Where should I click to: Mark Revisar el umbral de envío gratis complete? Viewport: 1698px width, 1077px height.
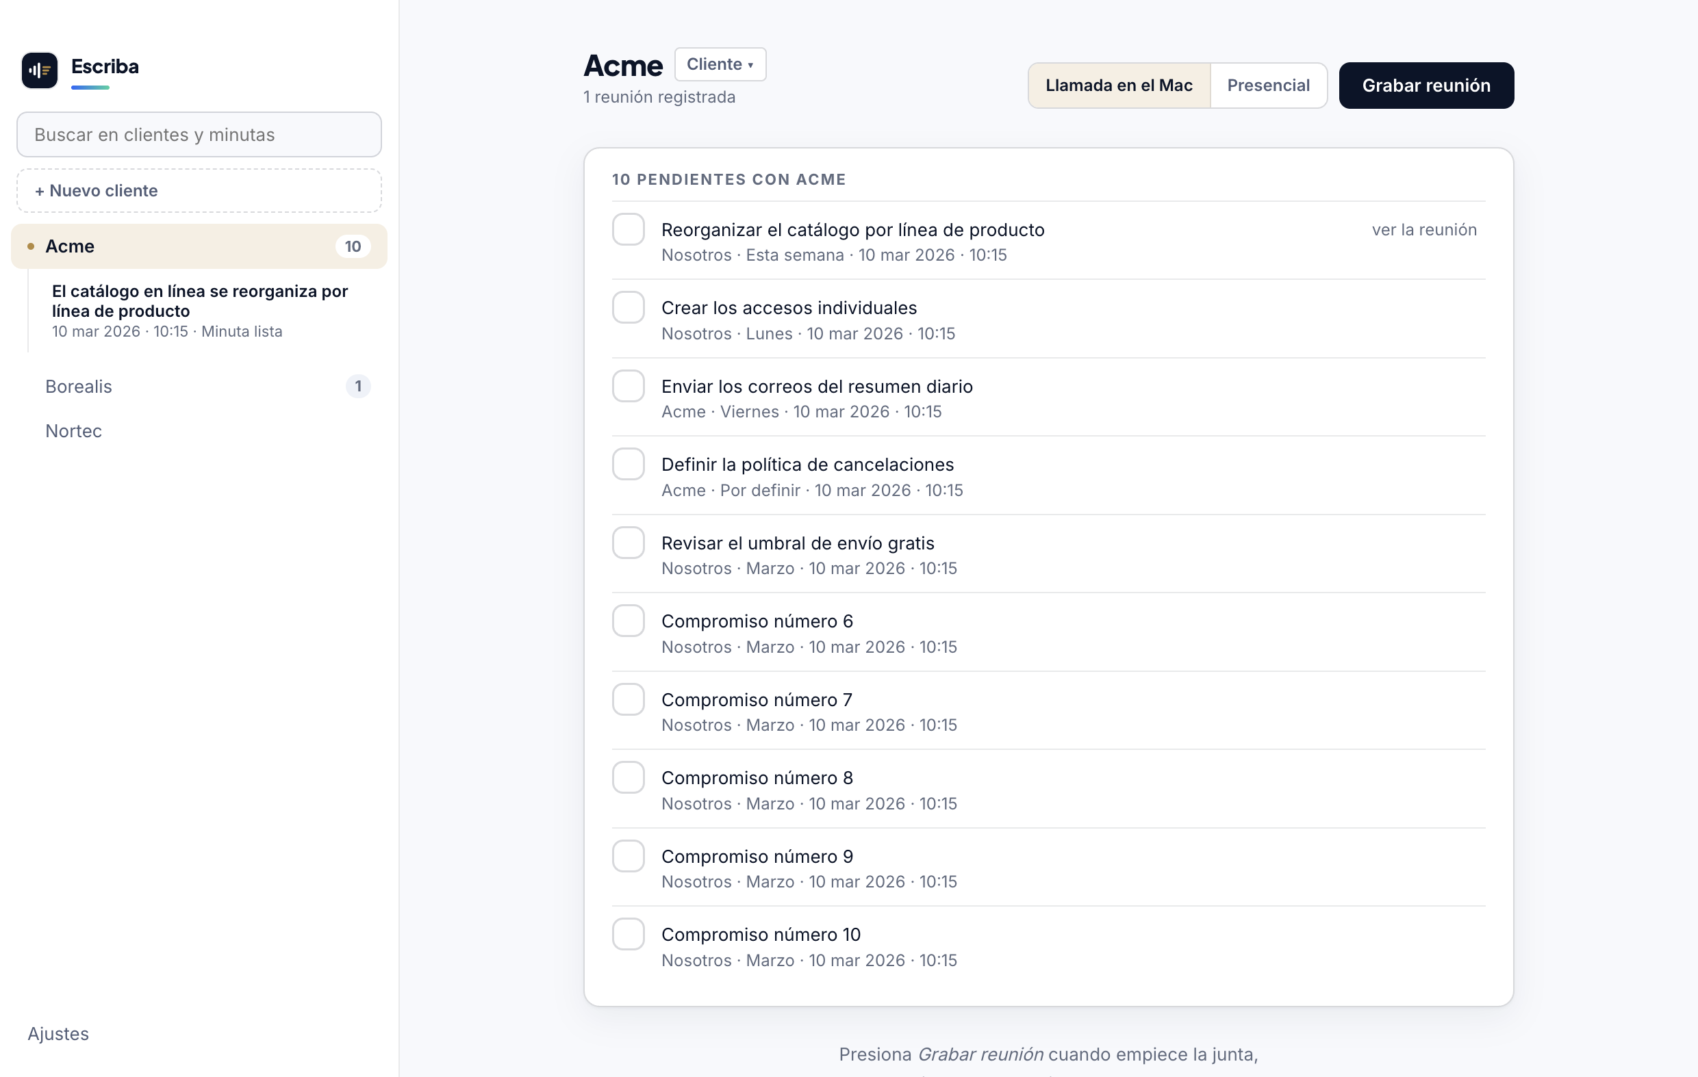click(x=629, y=543)
